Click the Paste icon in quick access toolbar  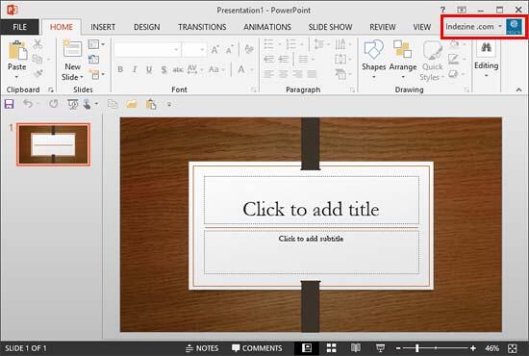pos(151,104)
